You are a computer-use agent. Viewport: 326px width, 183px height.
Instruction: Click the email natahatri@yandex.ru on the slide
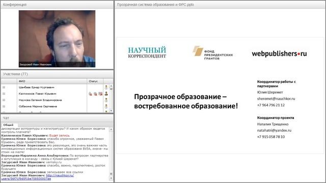274,130
